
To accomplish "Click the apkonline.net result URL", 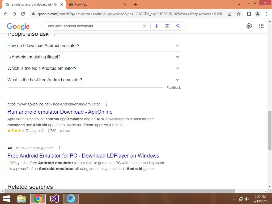I will [54, 104].
